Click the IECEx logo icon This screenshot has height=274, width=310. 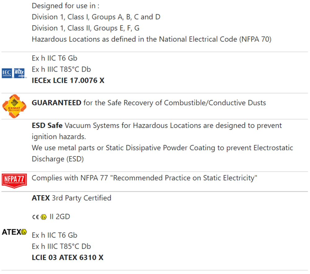(x=20, y=73)
